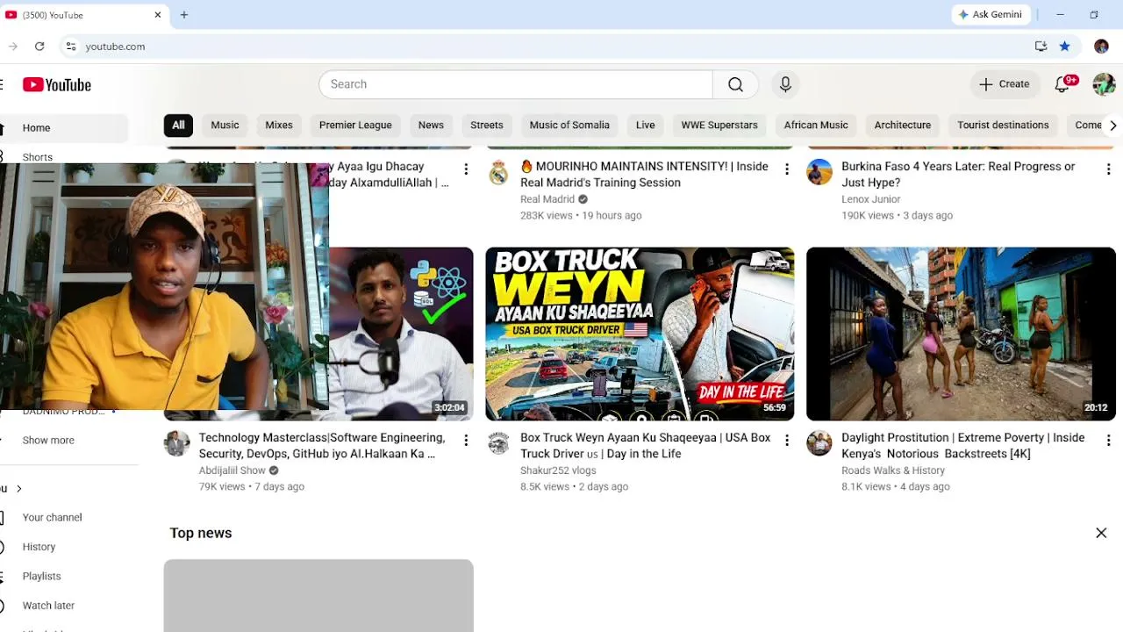Open a new browser tab
Screen dimensions: 1123x632
(x=184, y=15)
